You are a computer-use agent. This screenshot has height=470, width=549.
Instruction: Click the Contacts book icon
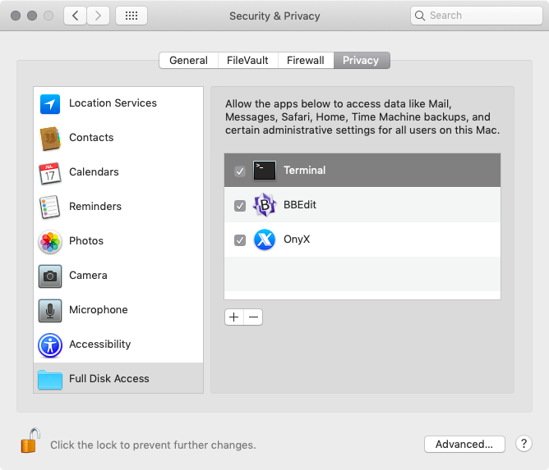pos(50,139)
